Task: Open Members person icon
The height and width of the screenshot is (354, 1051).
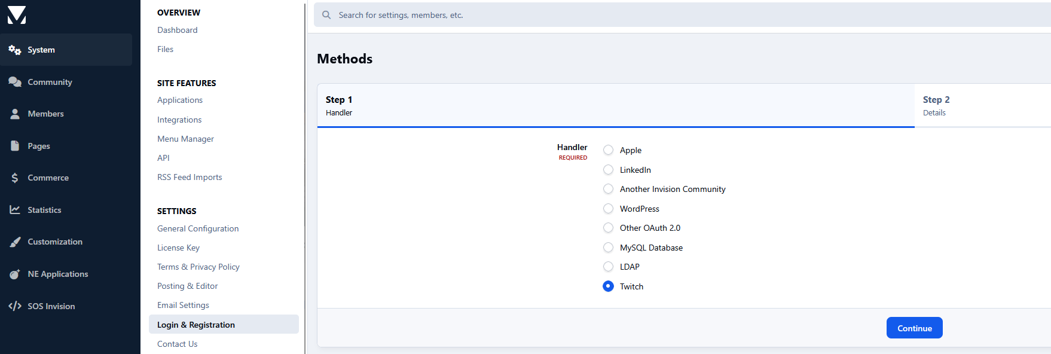Action: (15, 114)
